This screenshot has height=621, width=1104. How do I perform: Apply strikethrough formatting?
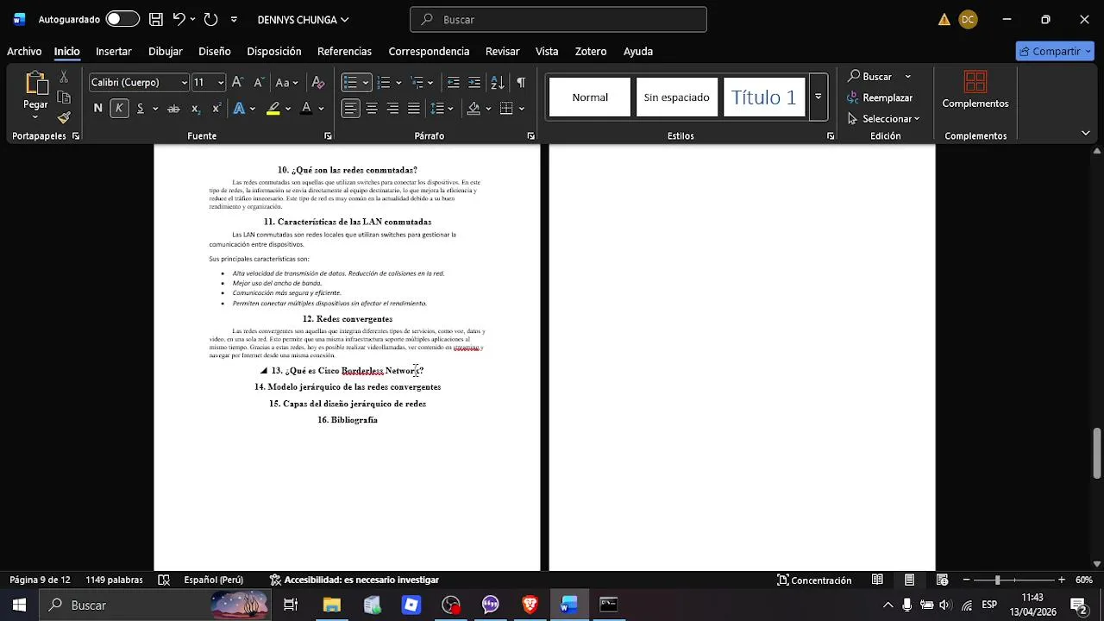pos(173,108)
